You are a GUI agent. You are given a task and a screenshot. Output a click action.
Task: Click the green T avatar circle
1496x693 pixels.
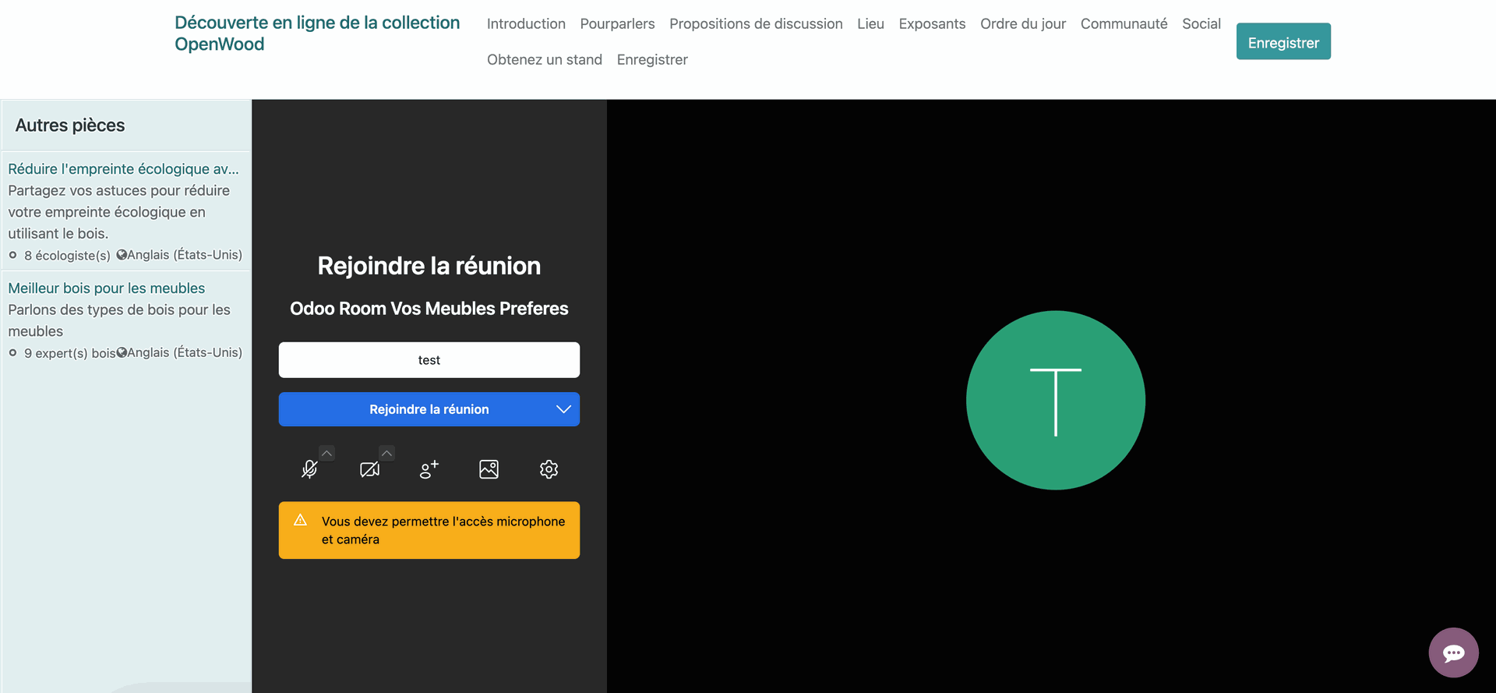1055,400
